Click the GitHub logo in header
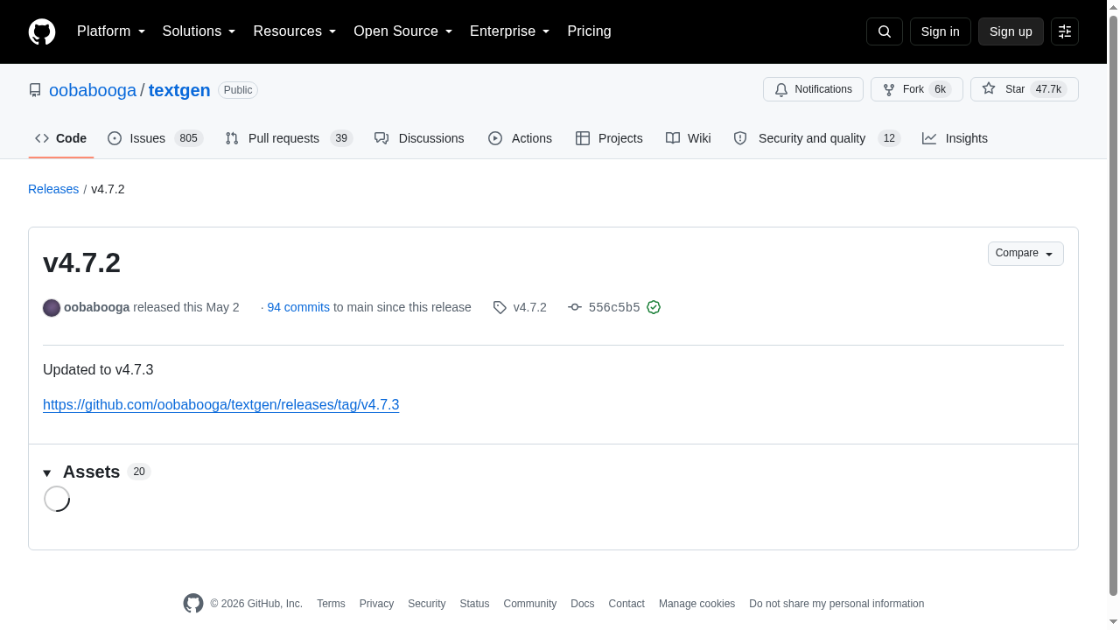Viewport: 1120px width, 630px height. 42,31
